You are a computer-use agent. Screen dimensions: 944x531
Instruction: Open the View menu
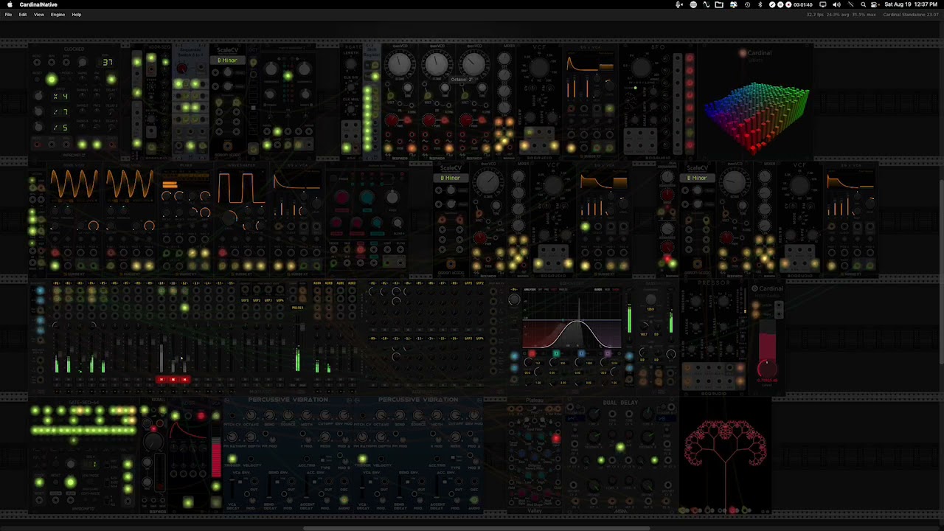pos(38,15)
